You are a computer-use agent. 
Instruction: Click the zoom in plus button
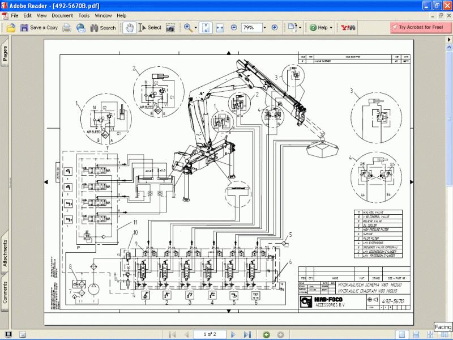(275, 27)
